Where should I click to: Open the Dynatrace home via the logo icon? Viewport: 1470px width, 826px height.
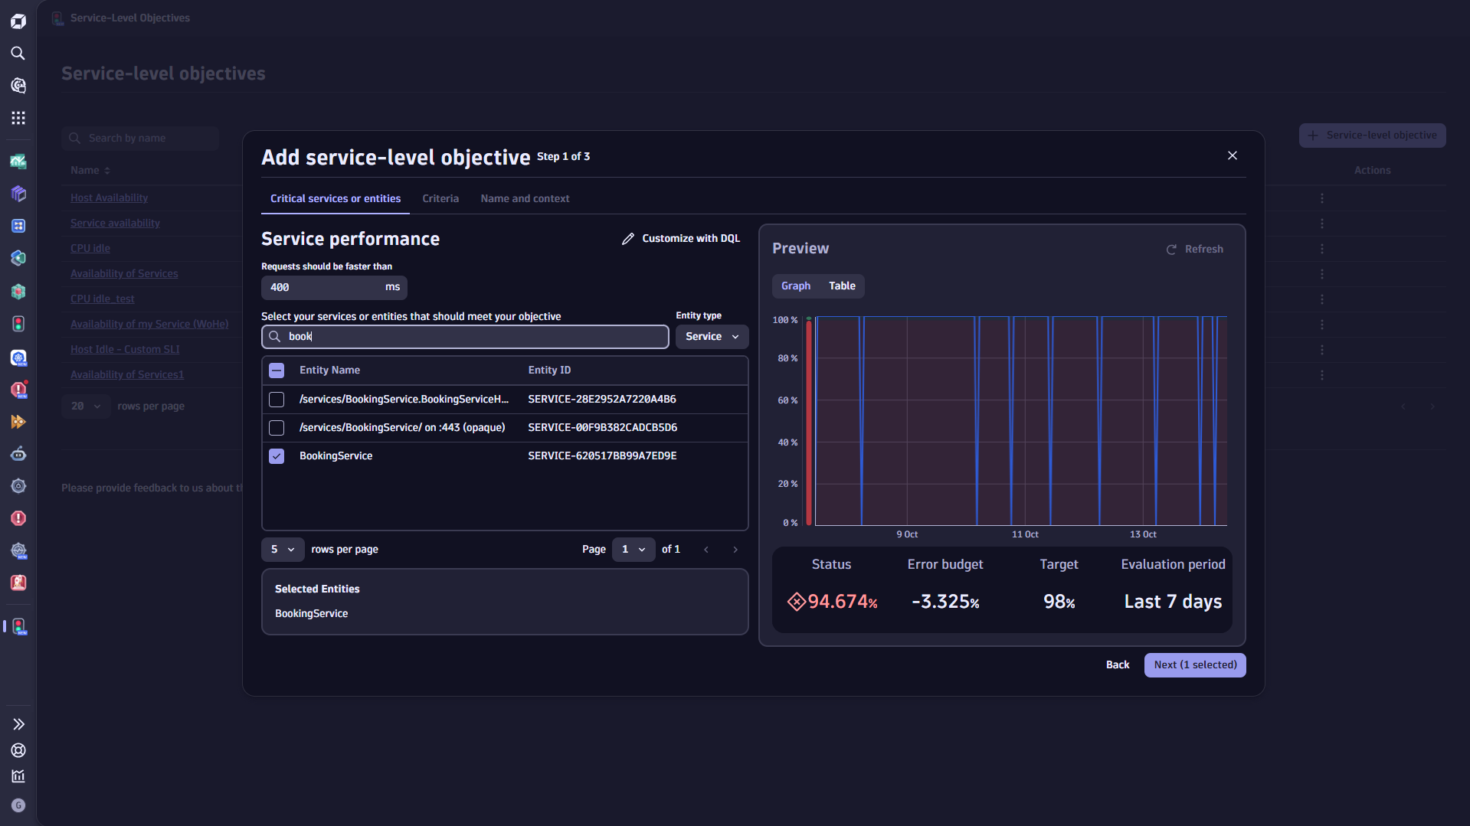click(18, 21)
